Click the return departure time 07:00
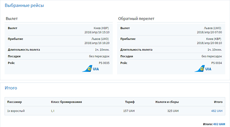This screenshot has height=127, width=230. [218, 32]
